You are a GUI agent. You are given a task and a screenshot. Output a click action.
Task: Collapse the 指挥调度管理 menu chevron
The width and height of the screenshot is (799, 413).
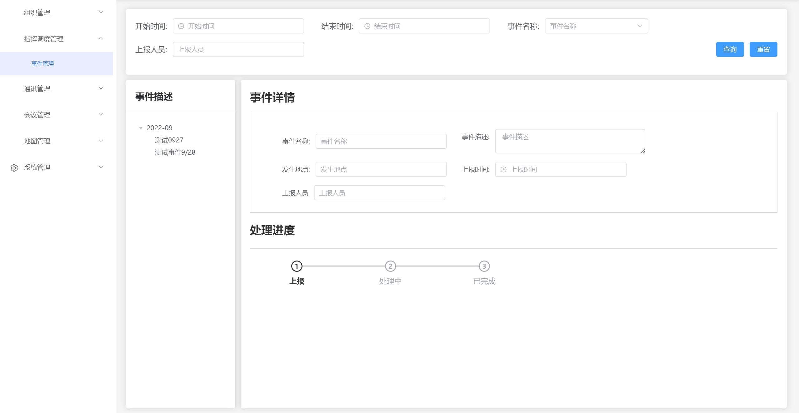point(101,38)
